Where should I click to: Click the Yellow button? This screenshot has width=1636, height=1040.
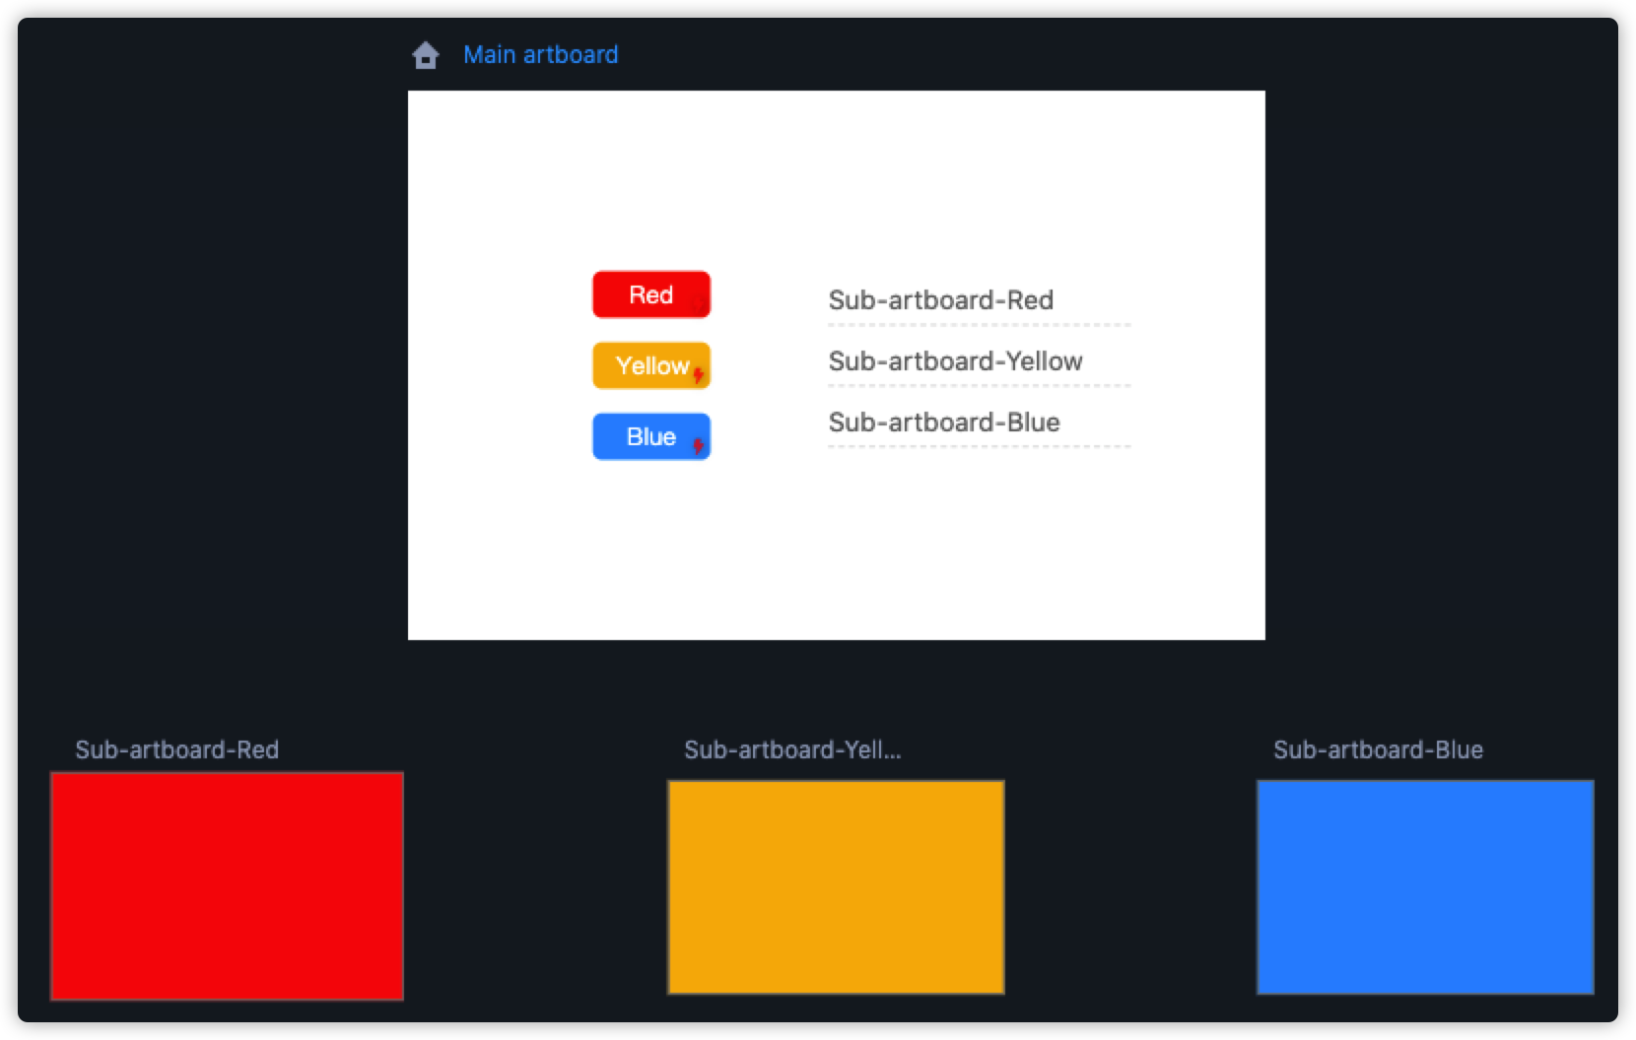(x=651, y=365)
